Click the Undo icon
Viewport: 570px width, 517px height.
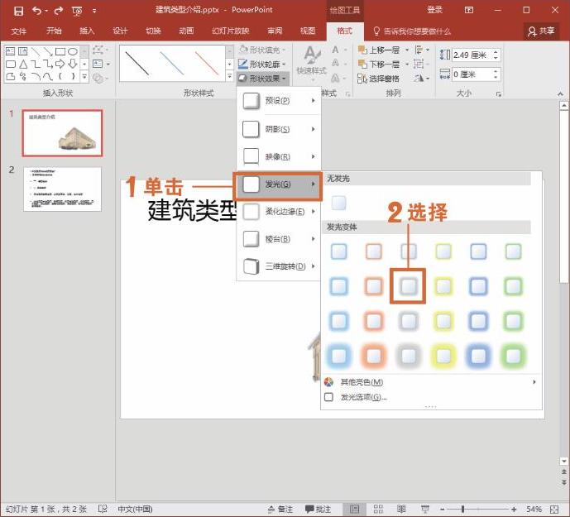click(x=37, y=11)
